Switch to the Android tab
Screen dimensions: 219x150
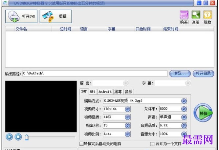(105, 92)
